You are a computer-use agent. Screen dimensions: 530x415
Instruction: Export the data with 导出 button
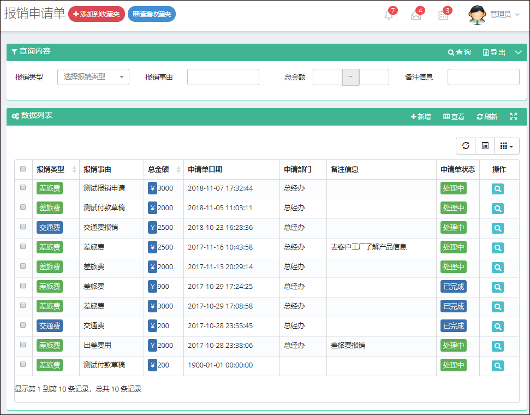click(494, 52)
